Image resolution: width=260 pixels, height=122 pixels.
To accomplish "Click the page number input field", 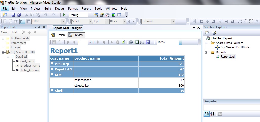I will pos(82,42).
